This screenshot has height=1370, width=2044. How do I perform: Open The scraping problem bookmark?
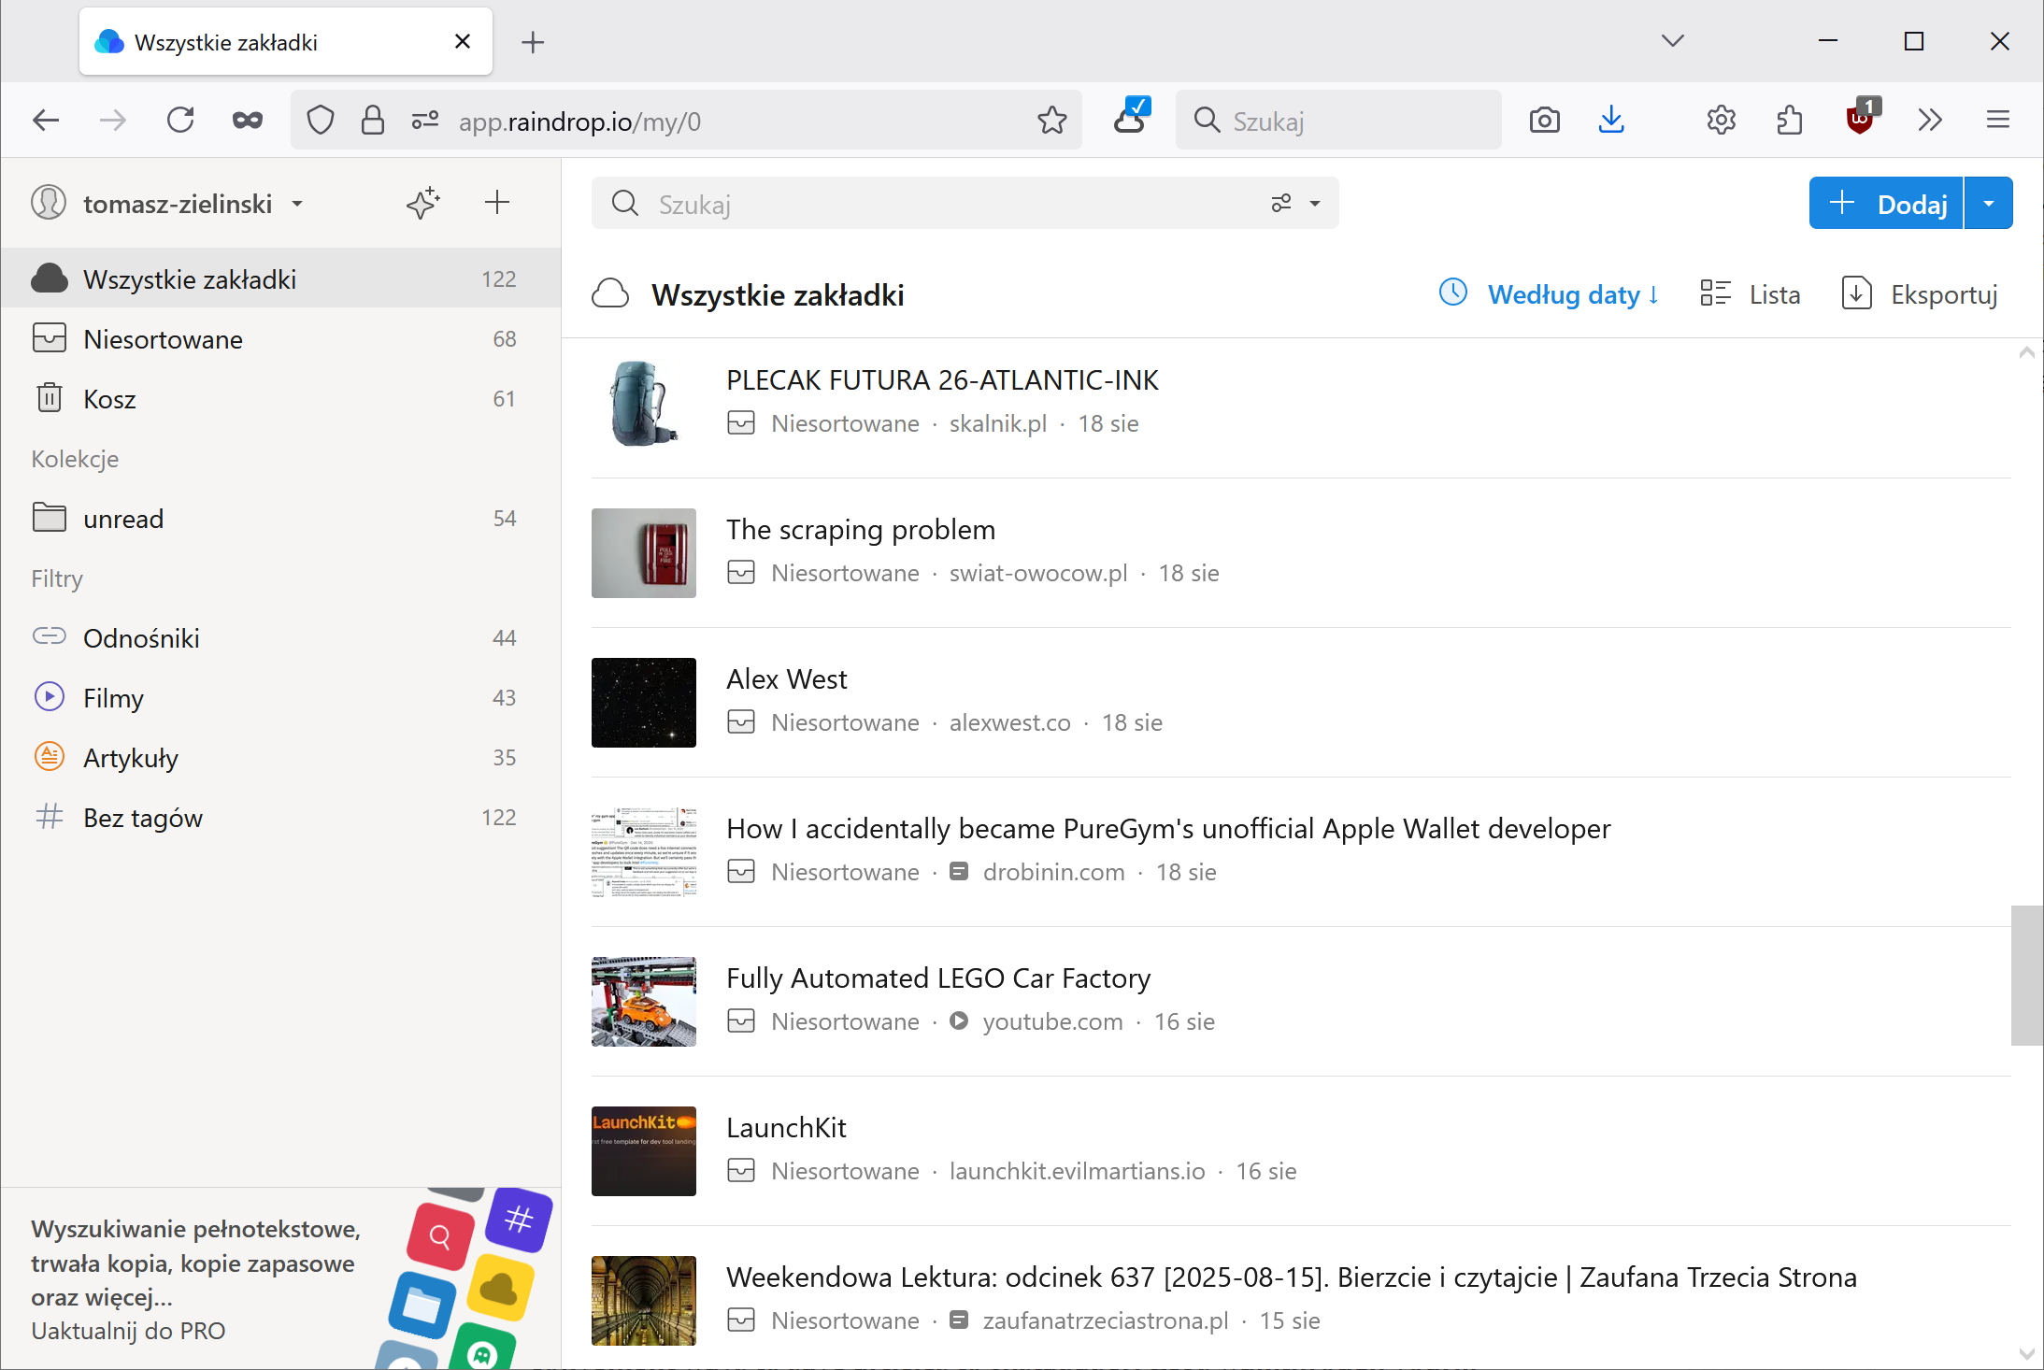[x=861, y=529]
